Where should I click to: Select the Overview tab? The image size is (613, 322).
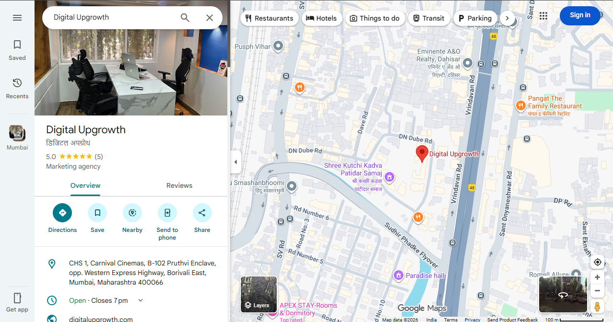[85, 185]
